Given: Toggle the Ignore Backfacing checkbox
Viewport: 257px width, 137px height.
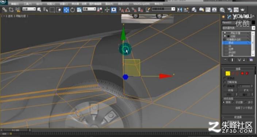Looking at the screenshot, I should tap(225, 82).
